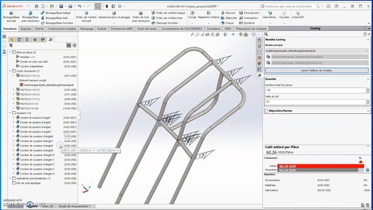Collapse the Mise en place group

[x=10, y=52]
